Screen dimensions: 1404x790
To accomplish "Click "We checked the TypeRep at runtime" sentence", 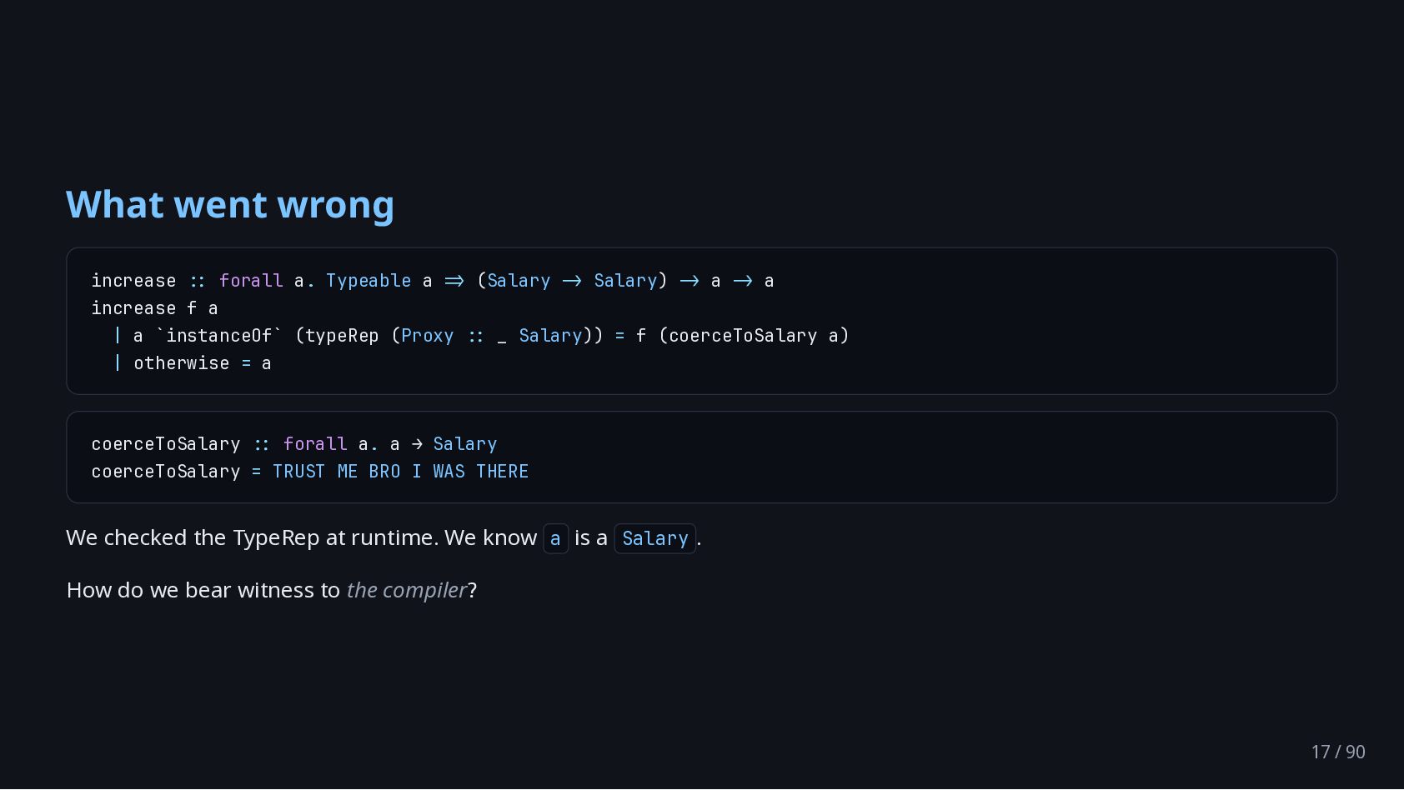I will point(253,538).
